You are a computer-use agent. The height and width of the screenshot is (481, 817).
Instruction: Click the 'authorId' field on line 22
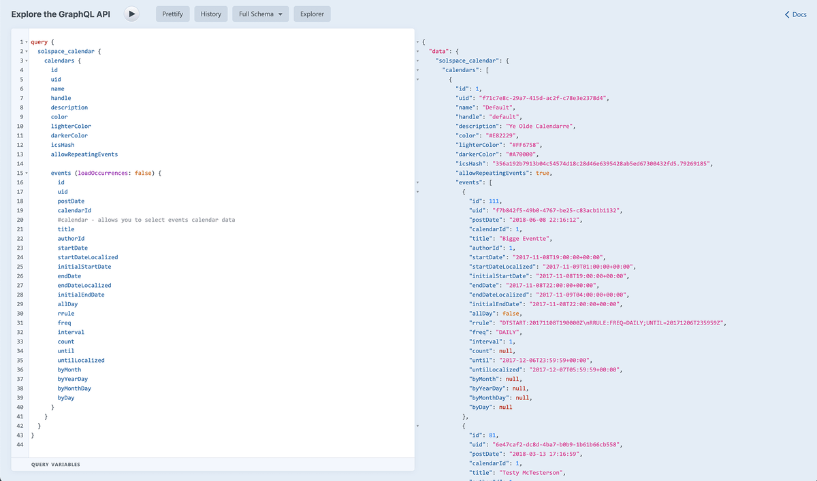[x=71, y=239]
